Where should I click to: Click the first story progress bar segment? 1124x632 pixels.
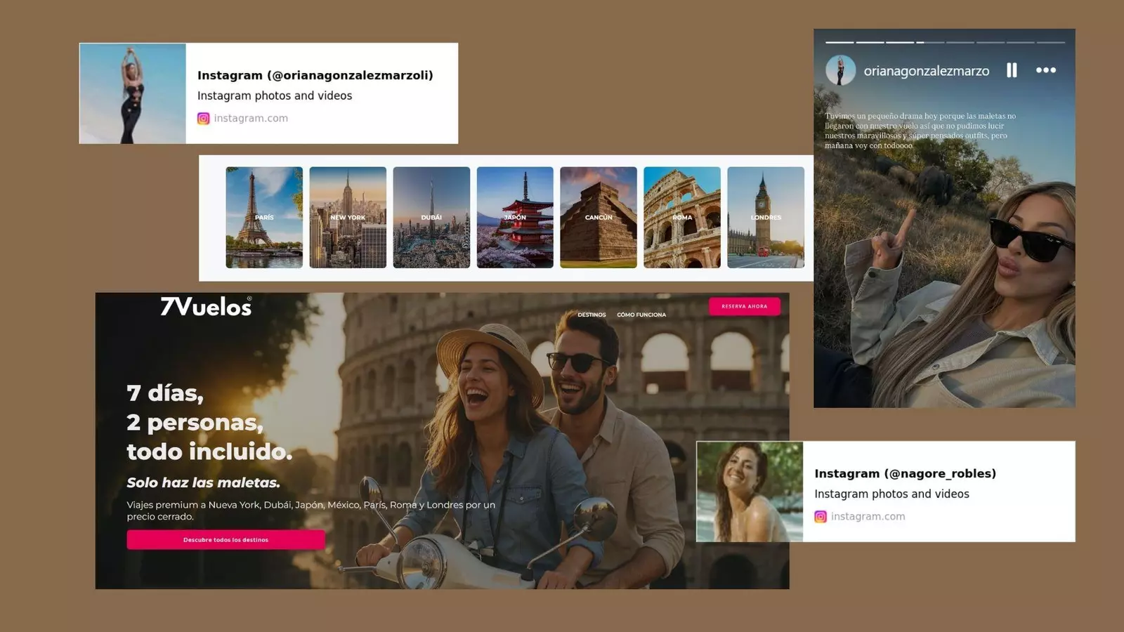click(839, 42)
